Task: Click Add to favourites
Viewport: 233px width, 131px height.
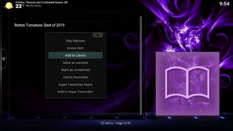Action: tap(75, 77)
